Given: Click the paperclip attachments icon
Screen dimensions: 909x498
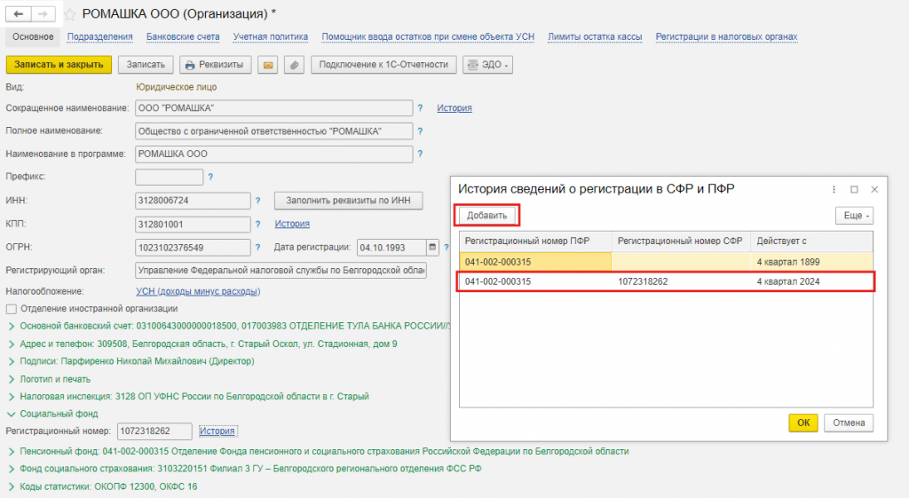Looking at the screenshot, I should tap(294, 65).
